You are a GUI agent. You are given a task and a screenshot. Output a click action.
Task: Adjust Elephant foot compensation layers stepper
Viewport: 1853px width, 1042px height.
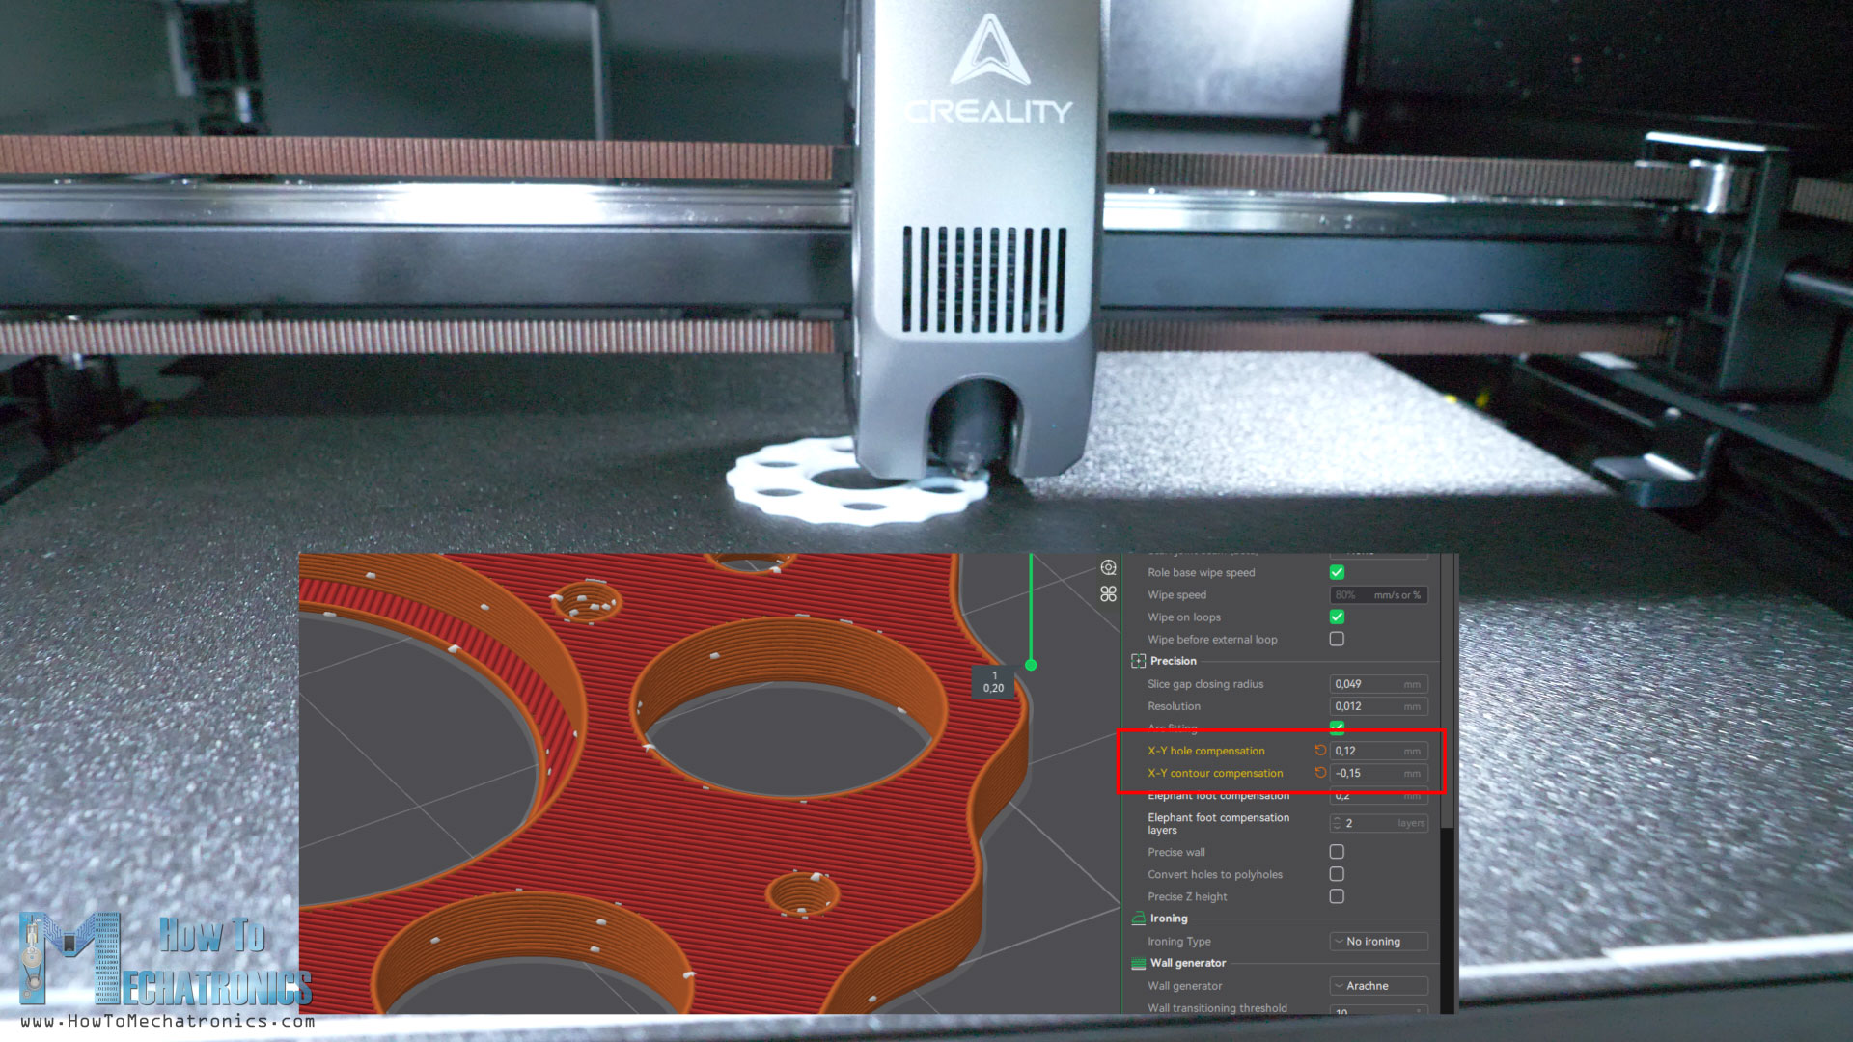point(1337,823)
